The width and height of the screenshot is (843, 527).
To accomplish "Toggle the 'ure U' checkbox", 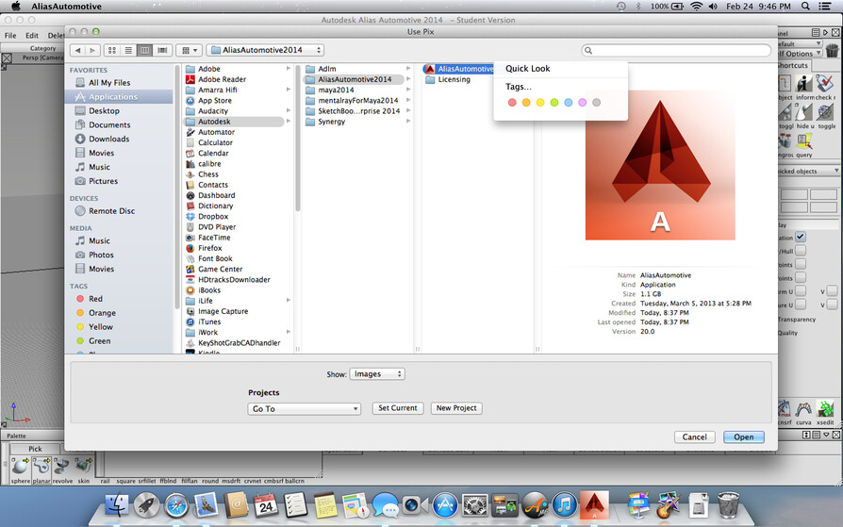I will pos(801,305).
